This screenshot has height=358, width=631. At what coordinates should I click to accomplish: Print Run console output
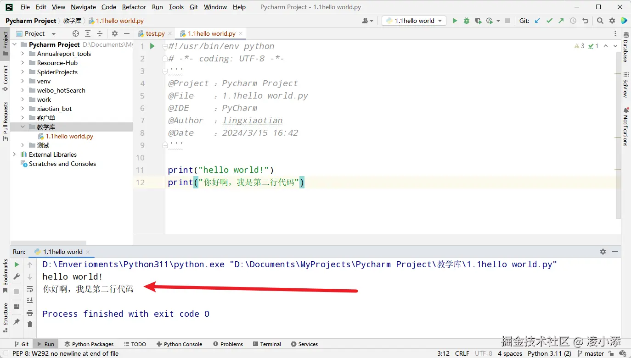(30, 313)
